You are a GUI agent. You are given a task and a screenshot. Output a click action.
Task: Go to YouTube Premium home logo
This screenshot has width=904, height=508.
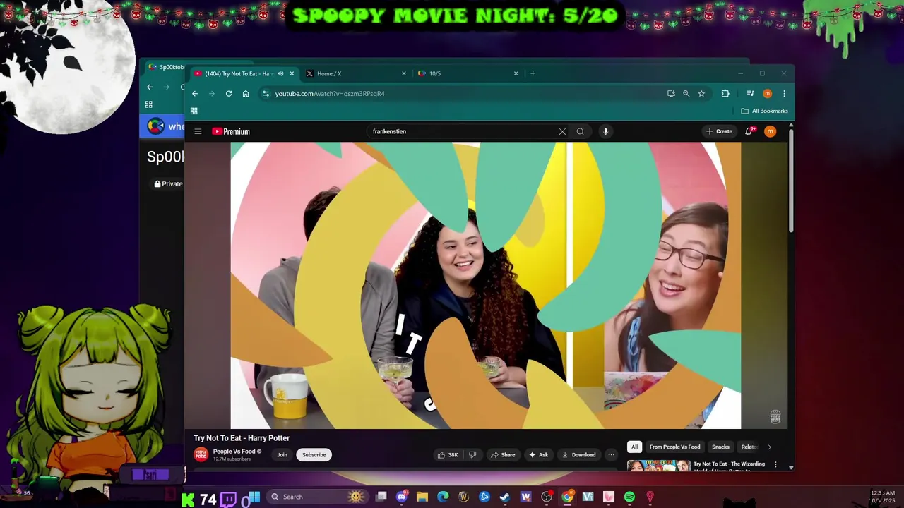(x=231, y=131)
